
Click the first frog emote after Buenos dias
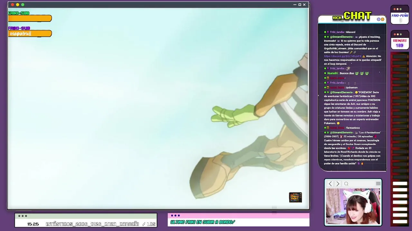pyautogui.click(x=357, y=73)
